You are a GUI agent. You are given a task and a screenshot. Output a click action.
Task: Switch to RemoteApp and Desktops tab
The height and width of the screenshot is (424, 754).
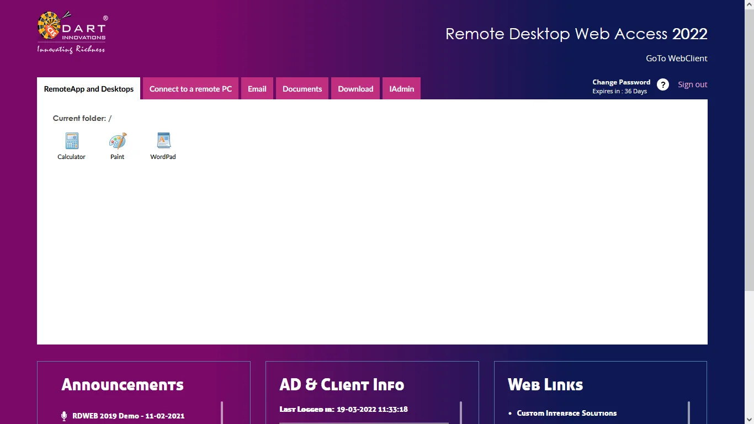click(x=89, y=89)
